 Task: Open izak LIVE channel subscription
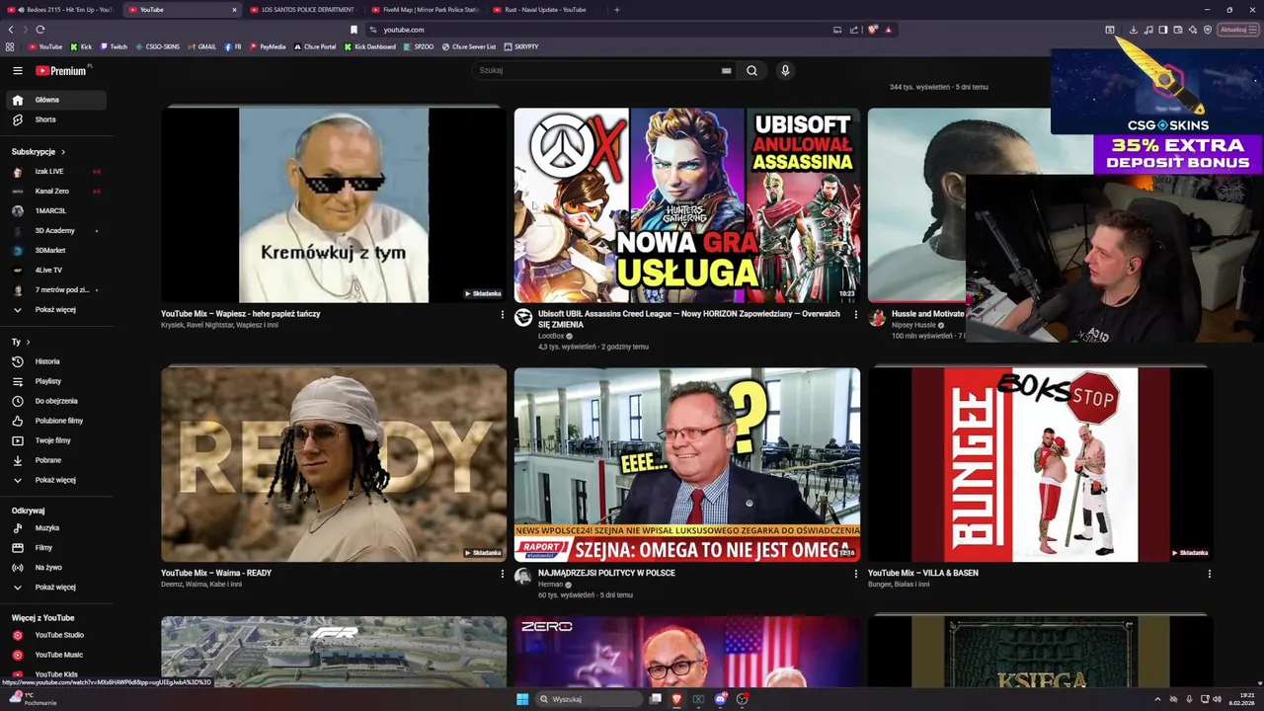tap(56, 171)
